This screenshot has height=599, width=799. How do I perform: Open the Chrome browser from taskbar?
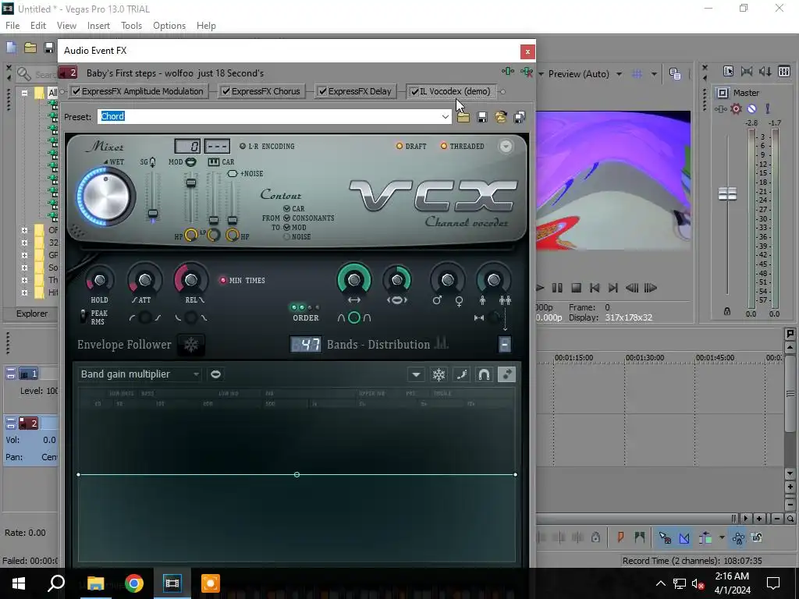click(x=134, y=583)
